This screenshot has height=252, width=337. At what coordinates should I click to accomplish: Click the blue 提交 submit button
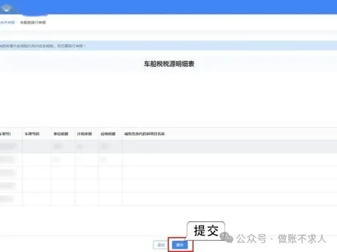[x=180, y=245]
